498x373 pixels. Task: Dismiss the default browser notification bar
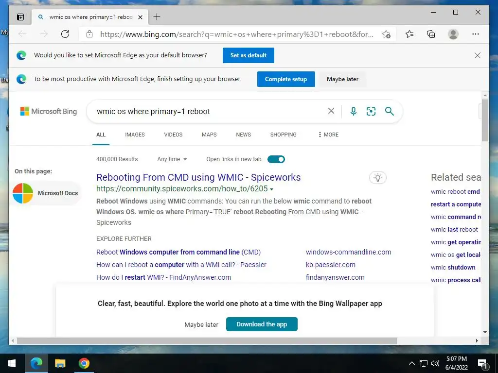tap(478, 55)
